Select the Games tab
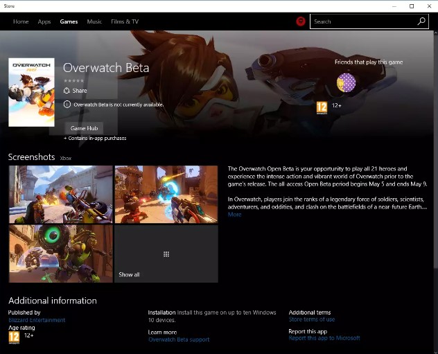The height and width of the screenshot is (354, 438). point(69,21)
